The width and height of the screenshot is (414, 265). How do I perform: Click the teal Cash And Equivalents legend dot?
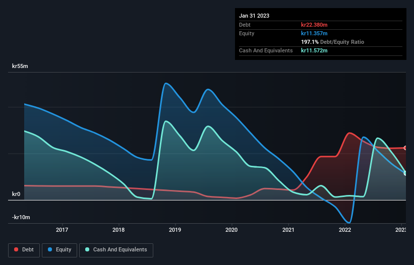coord(87,249)
